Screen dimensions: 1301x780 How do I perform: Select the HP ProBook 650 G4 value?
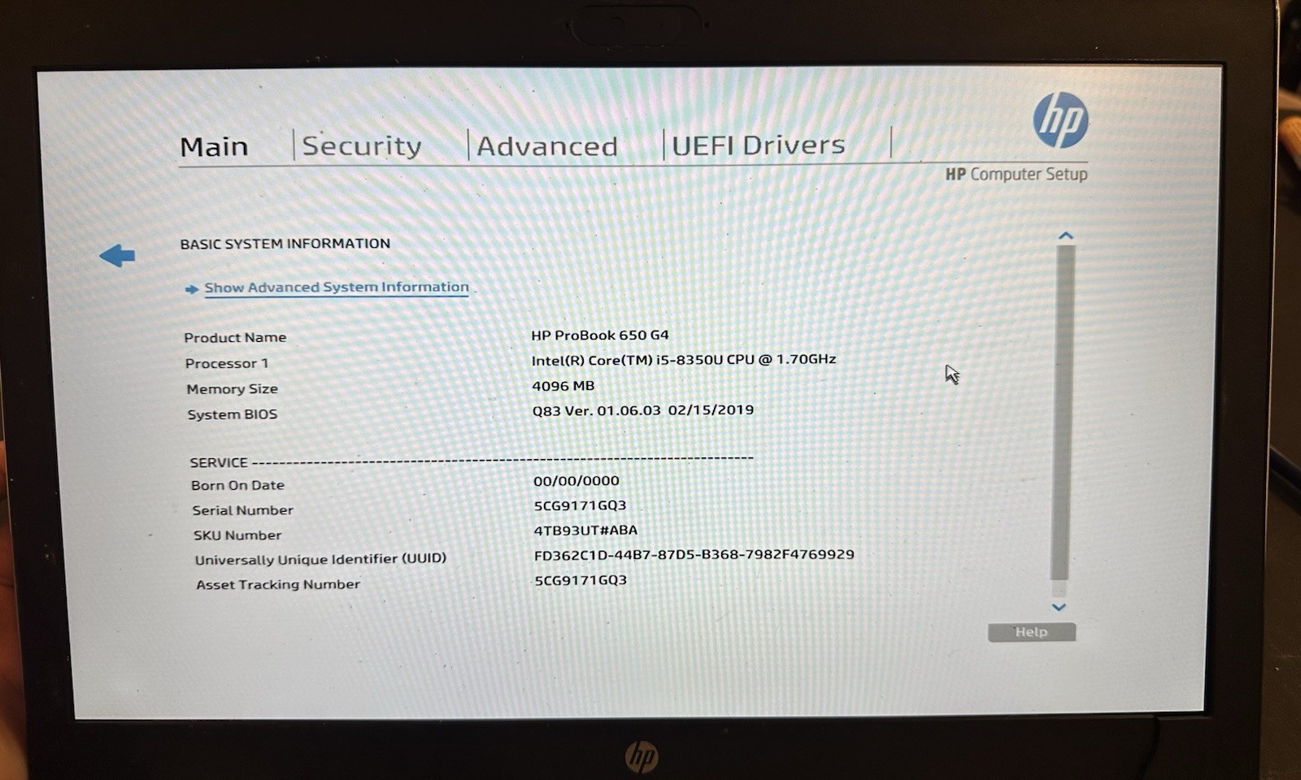point(600,335)
